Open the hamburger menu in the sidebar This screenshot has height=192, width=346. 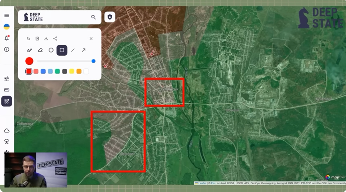point(7,15)
